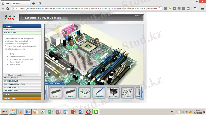Switch the KK input language indicator
Image resolution: width=206 pixels, height=115 pixels.
point(172,112)
